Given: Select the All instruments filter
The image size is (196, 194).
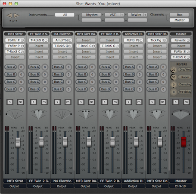Looking at the screenshot, I should click(65, 15).
